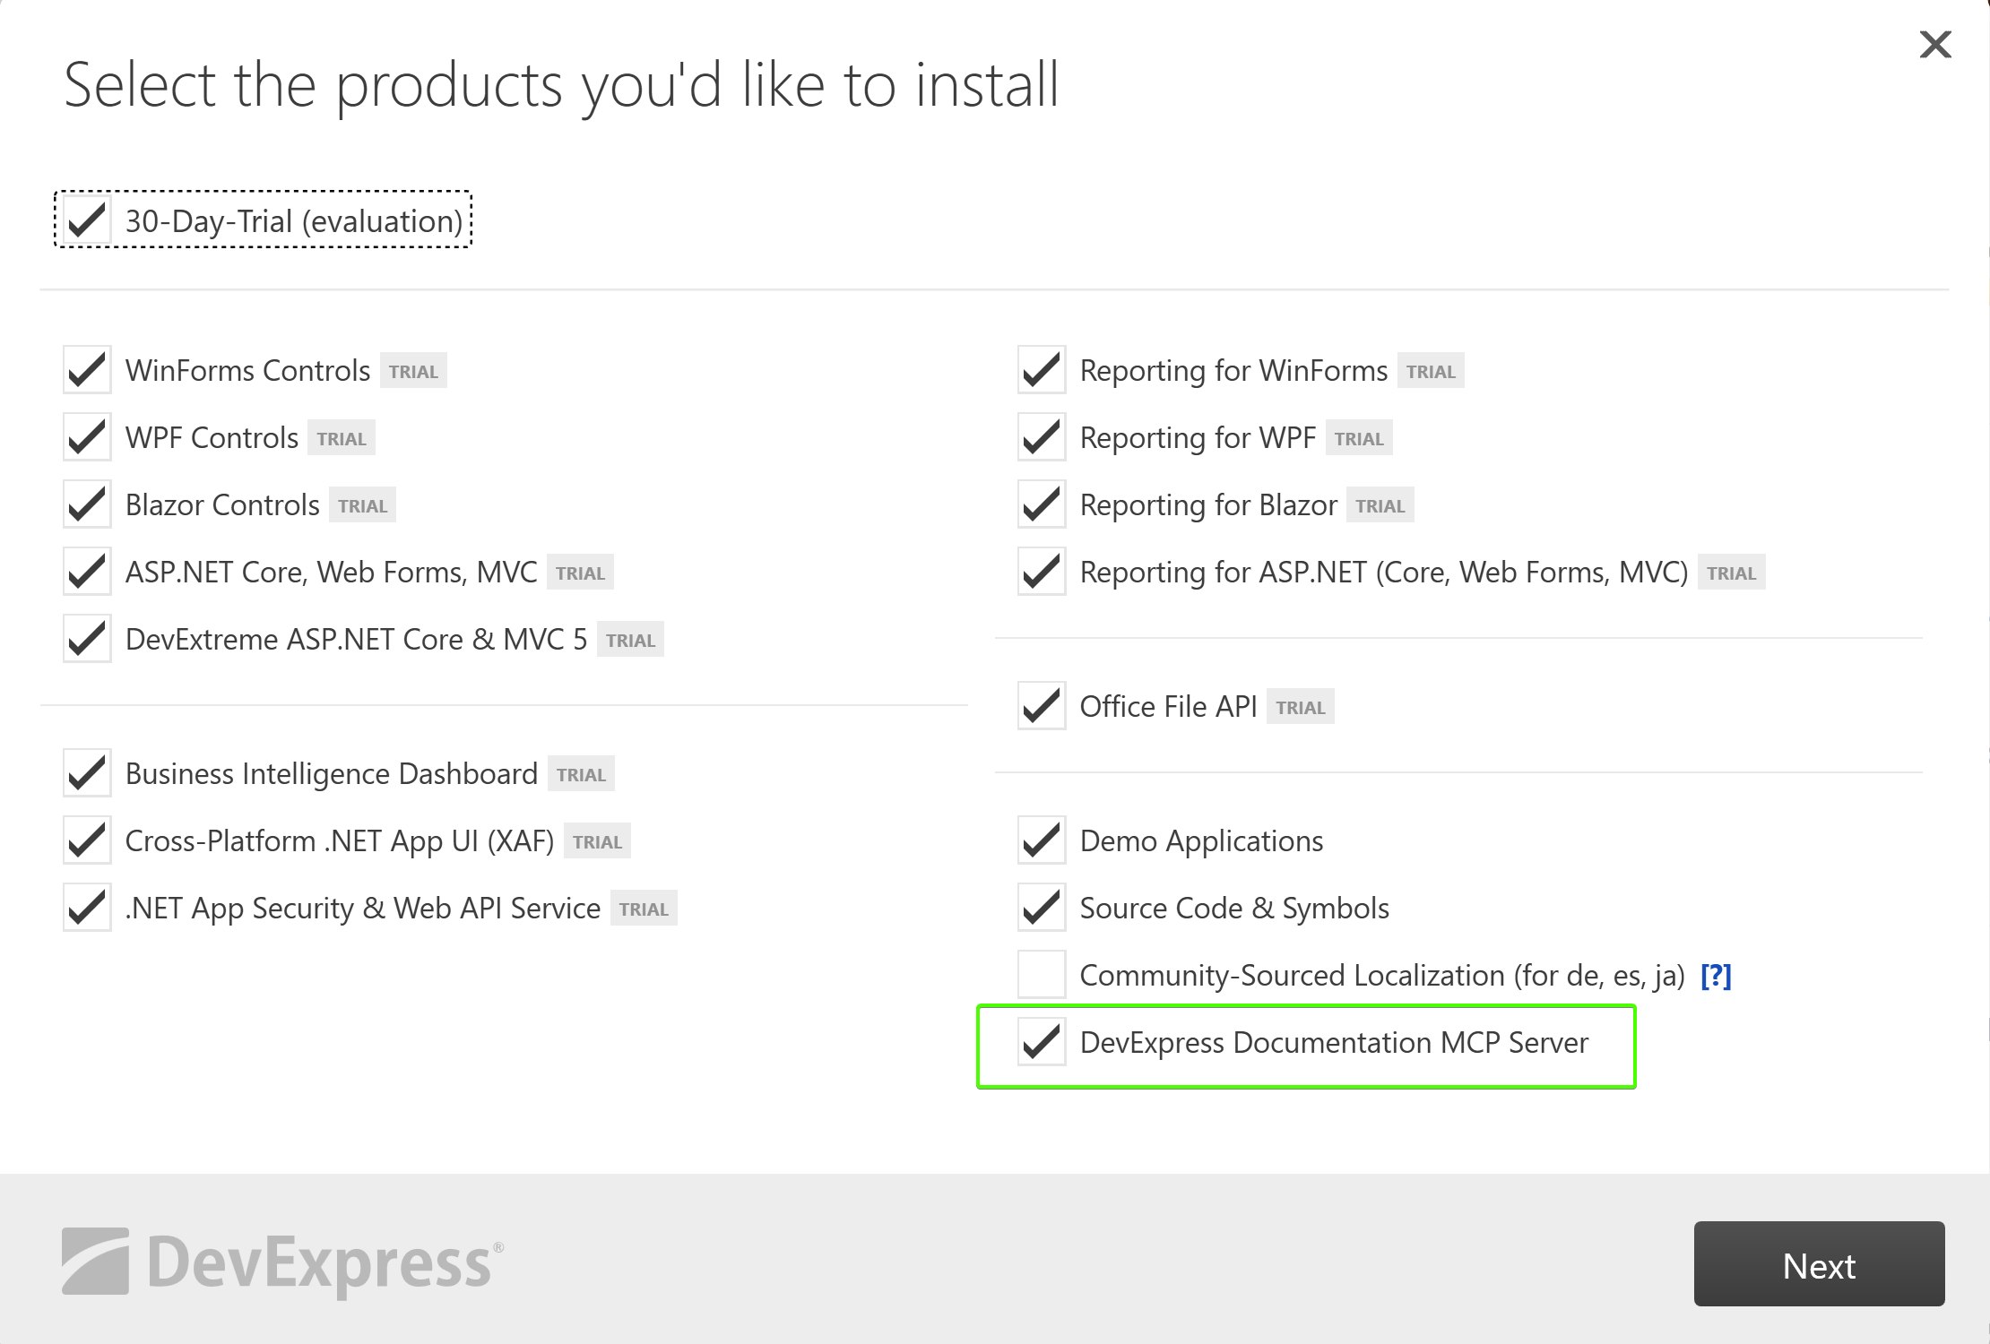1990x1344 pixels.
Task: Open the [?] localization help link
Action: click(x=1716, y=975)
